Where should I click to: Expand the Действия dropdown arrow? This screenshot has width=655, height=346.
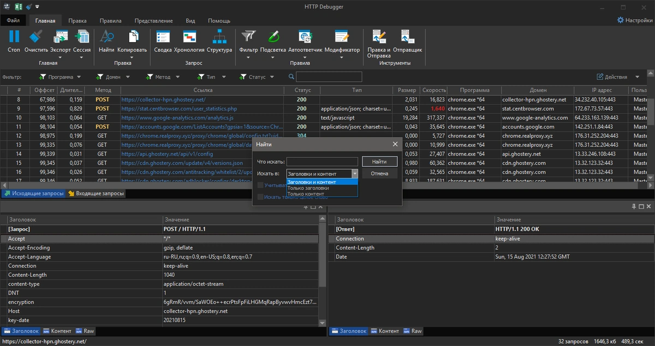coord(638,77)
